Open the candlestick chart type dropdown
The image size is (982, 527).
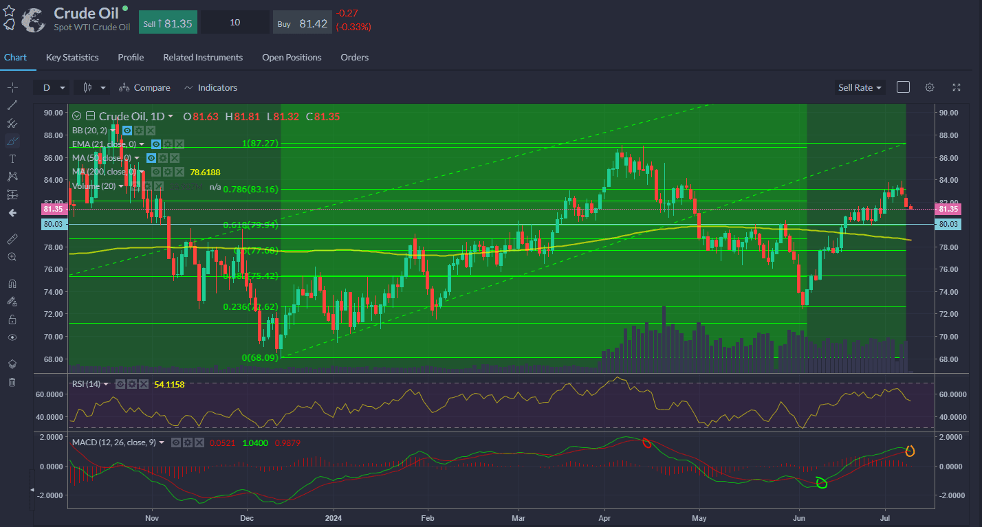pyautogui.click(x=94, y=87)
